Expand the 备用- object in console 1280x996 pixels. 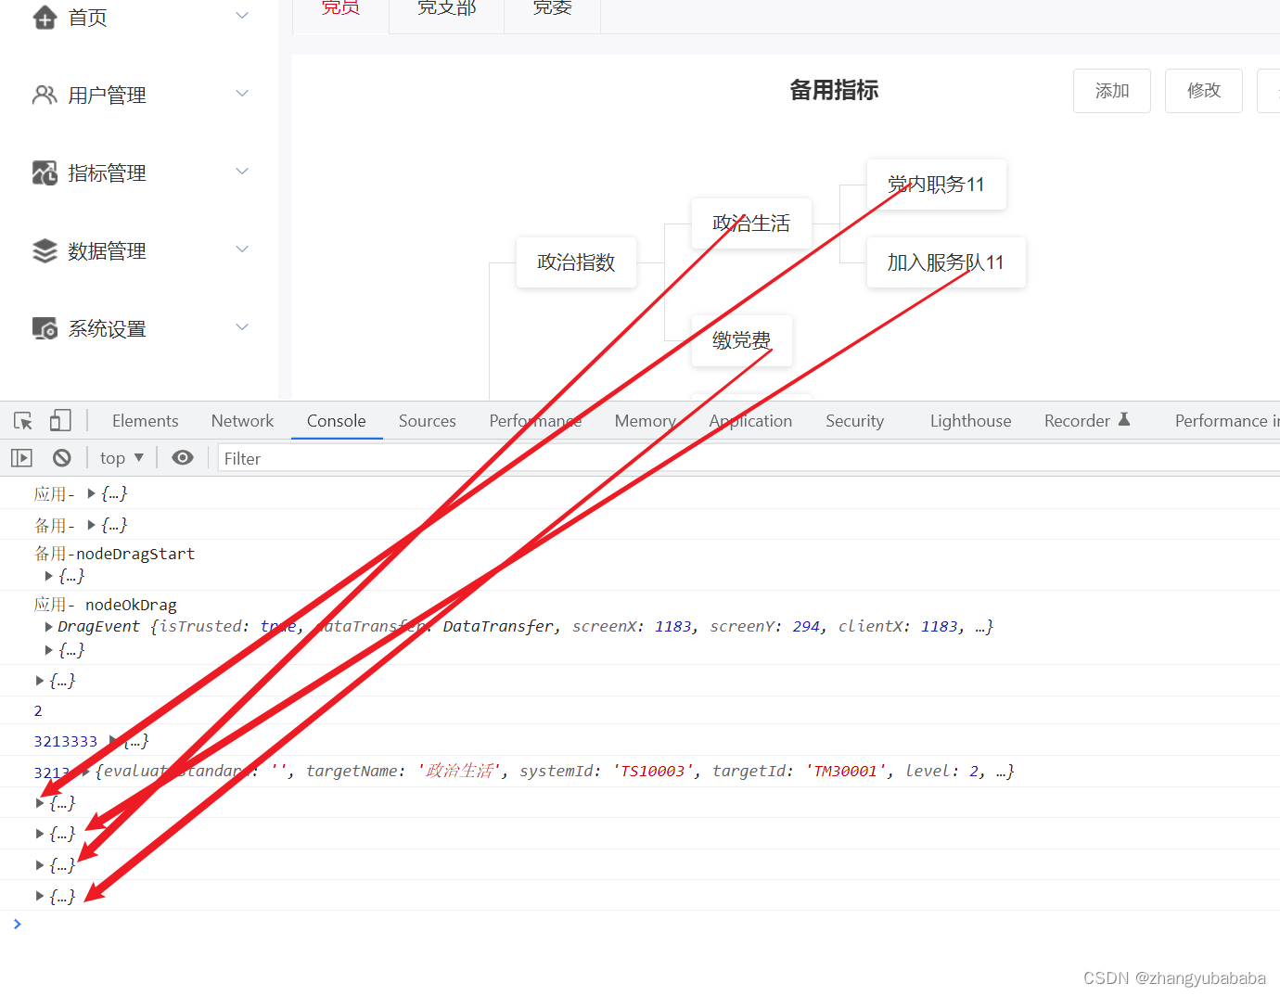point(91,525)
